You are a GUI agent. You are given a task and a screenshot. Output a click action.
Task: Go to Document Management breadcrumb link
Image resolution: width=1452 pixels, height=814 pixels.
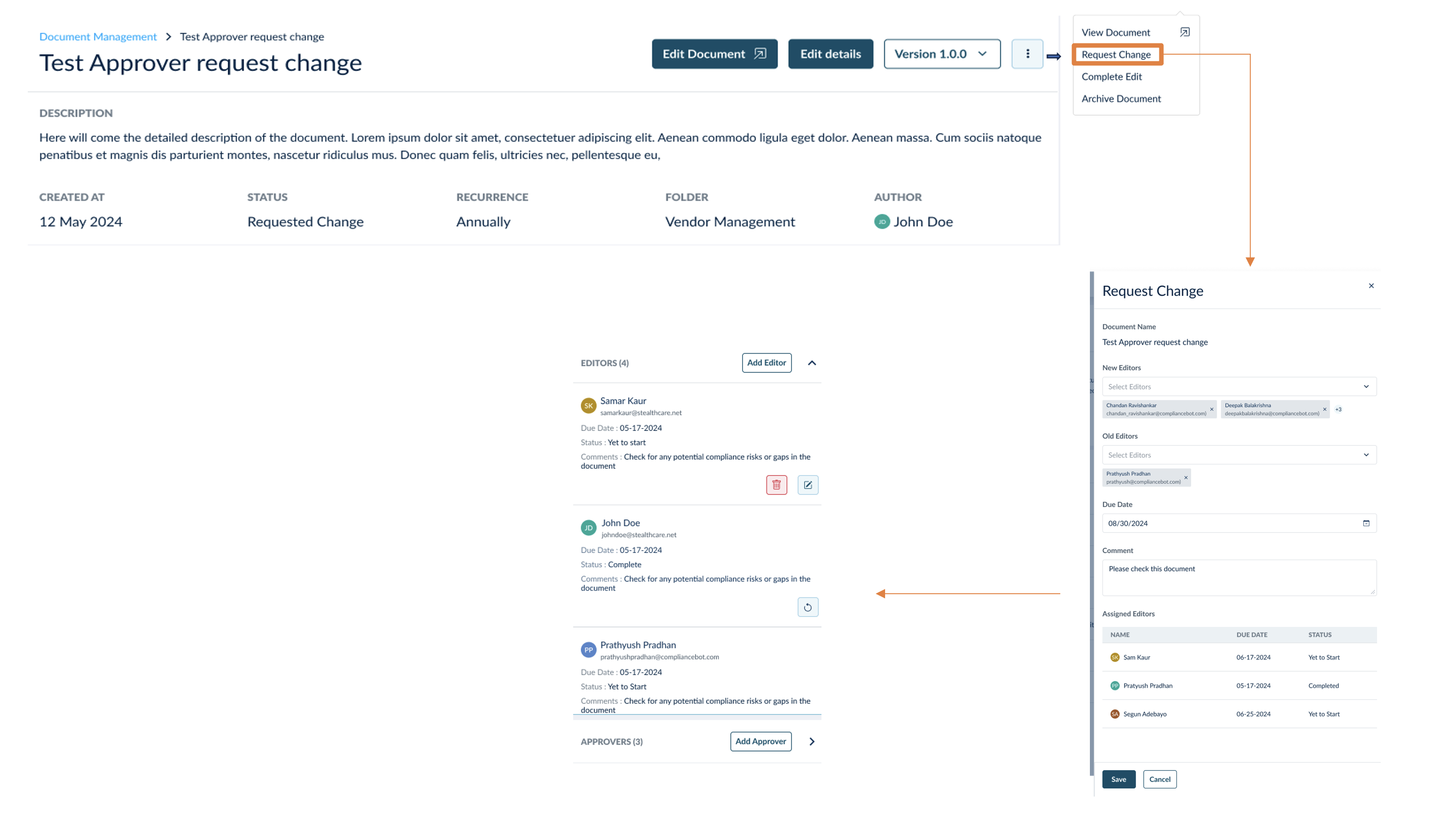coord(98,37)
